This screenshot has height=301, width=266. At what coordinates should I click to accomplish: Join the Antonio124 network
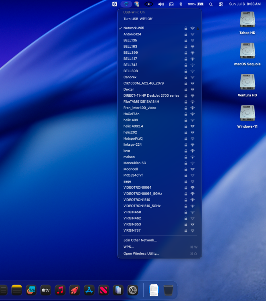pos(159,34)
